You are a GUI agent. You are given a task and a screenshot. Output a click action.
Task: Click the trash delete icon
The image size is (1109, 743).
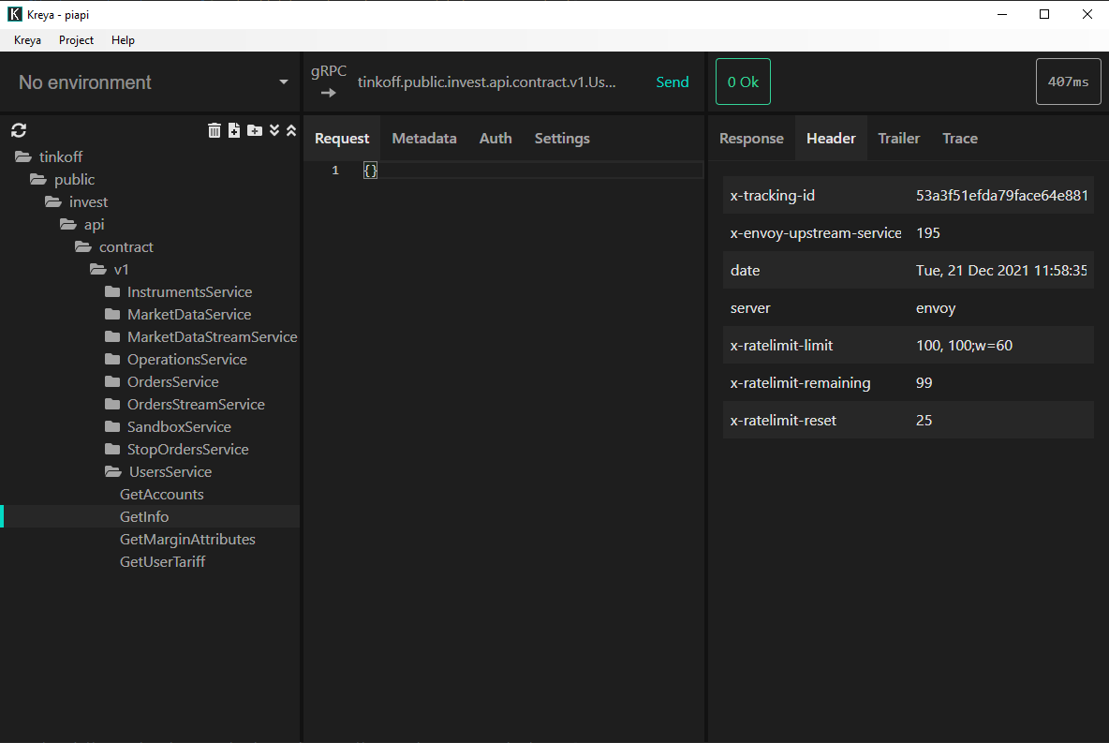click(214, 131)
